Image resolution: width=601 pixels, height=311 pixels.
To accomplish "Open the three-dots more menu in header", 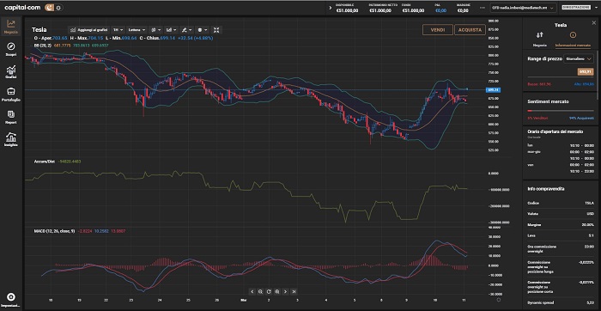I will click(x=483, y=8).
